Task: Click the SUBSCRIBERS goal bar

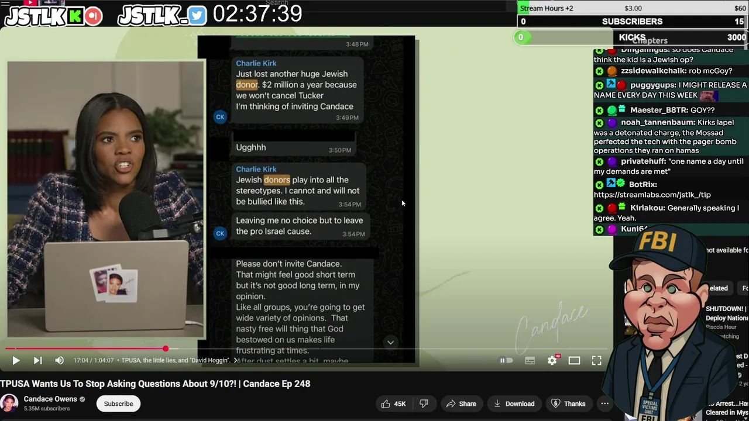Action: pos(632,21)
